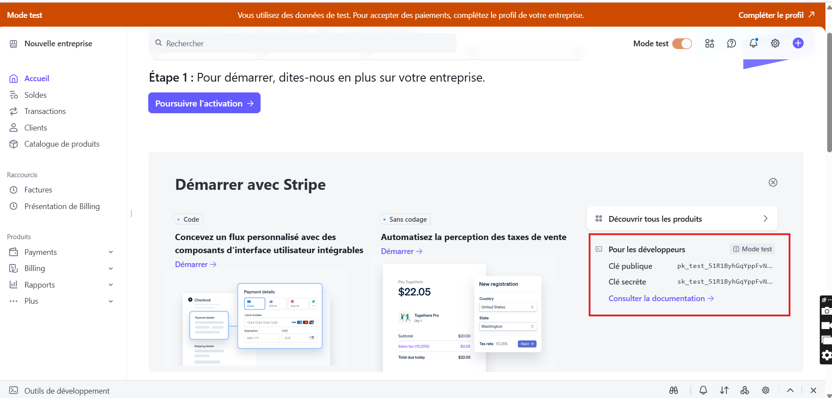Open the apps grid icon
The width and height of the screenshot is (832, 398).
tap(710, 43)
